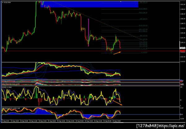Click the 24 Sep 19:00 label on the time axis
Viewport: 186px width, 129px height.
pyautogui.click(x=43, y=121)
